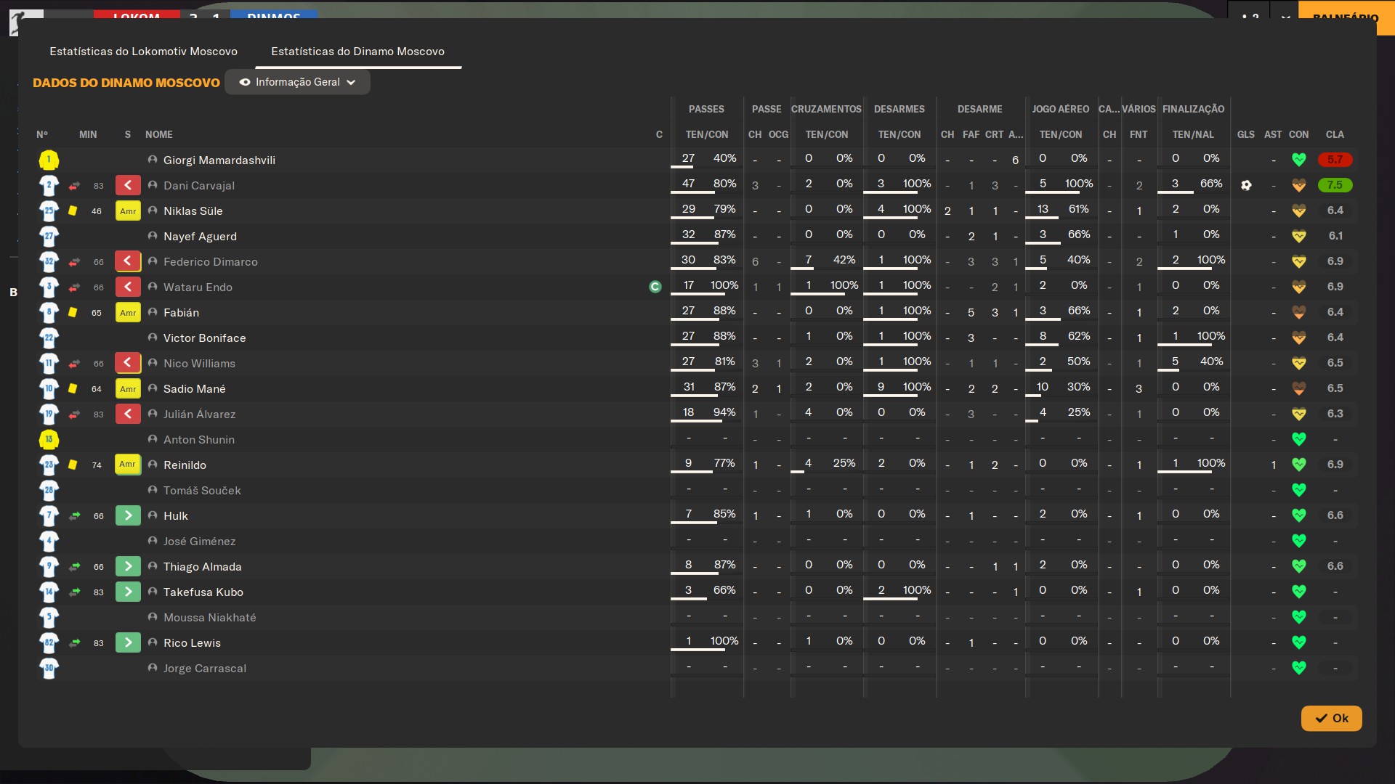Image resolution: width=1395 pixels, height=784 pixels.
Task: Click Niklas Süle's 13 61% aerial cell
Action: (1061, 211)
